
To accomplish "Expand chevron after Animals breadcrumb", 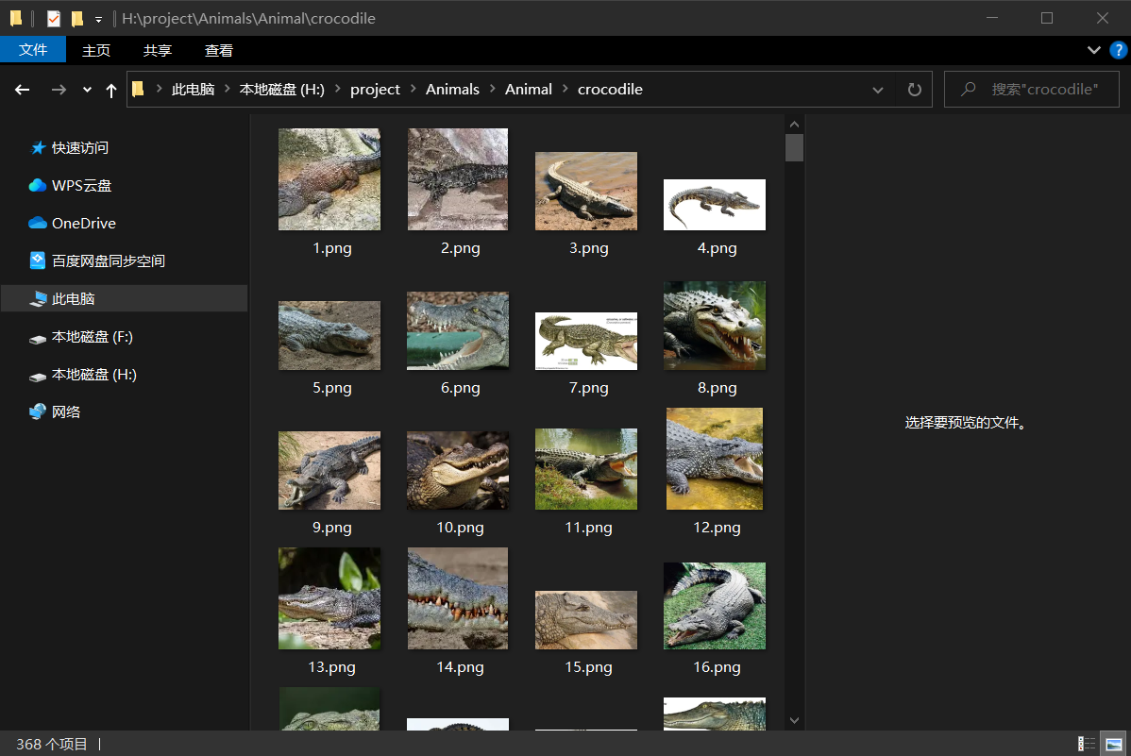I will (x=493, y=89).
